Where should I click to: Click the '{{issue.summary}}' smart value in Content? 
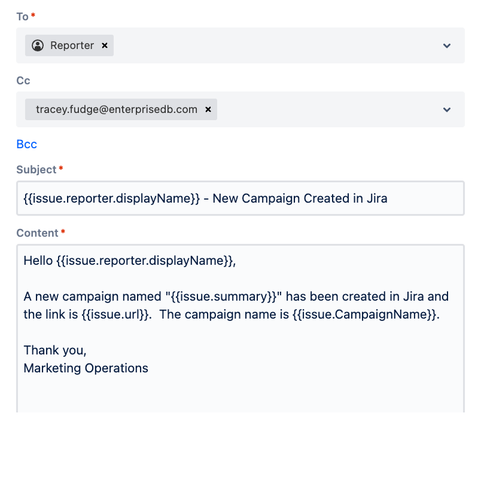click(x=224, y=296)
